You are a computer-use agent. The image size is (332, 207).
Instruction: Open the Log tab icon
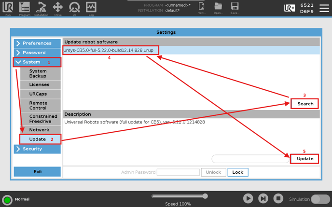click(91, 9)
